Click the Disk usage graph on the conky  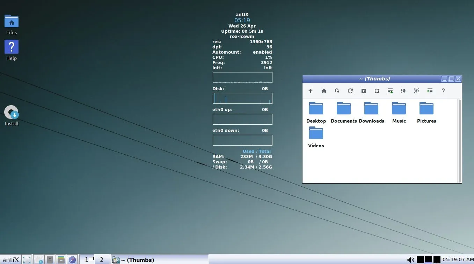coord(242,98)
